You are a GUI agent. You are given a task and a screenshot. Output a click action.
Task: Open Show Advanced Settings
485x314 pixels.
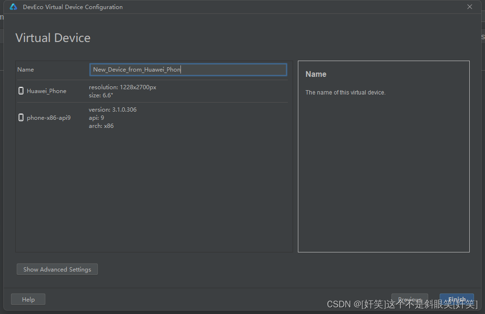point(57,269)
